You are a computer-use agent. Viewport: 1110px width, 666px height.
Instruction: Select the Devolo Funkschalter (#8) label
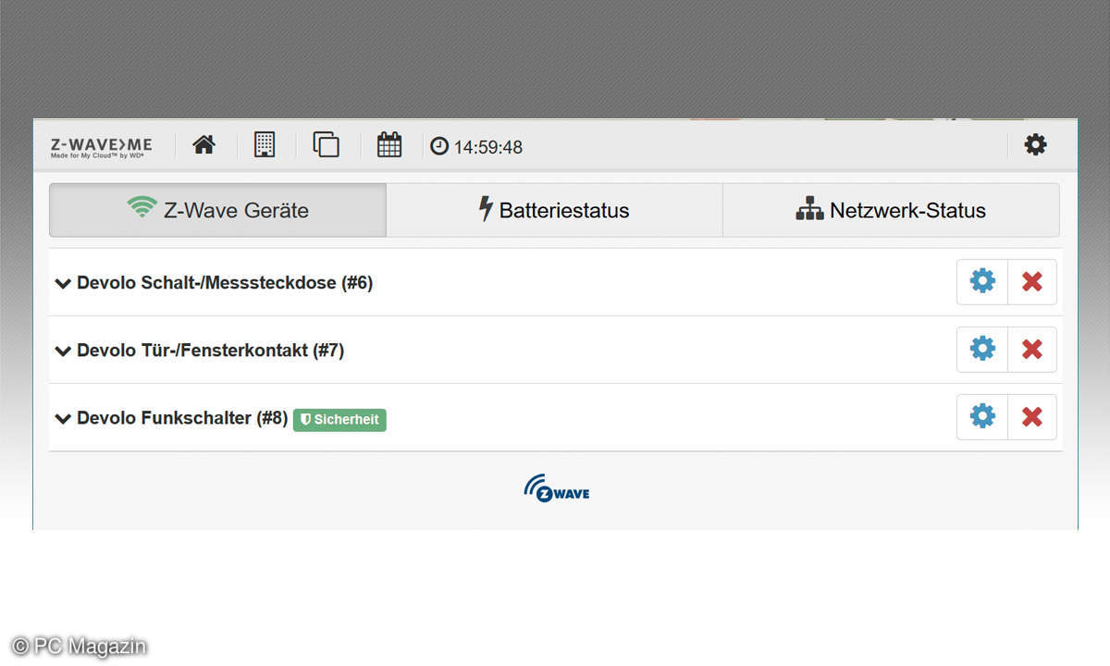[x=182, y=418]
